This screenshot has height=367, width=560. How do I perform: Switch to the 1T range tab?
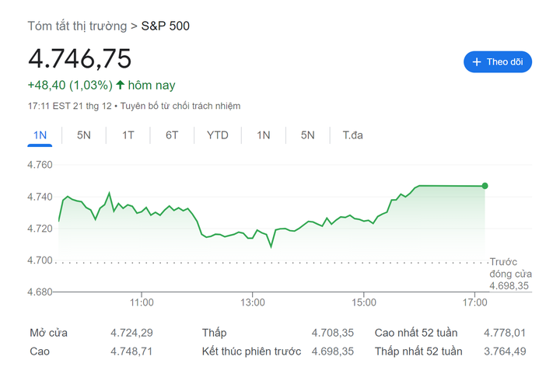point(128,135)
